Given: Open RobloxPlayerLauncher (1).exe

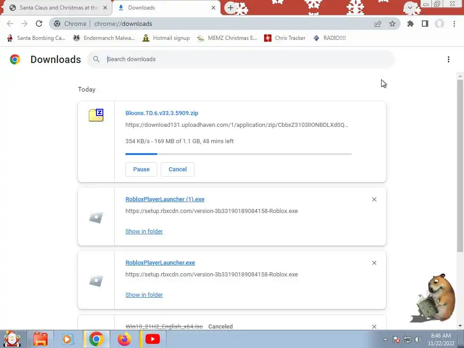Looking at the screenshot, I should point(165,199).
